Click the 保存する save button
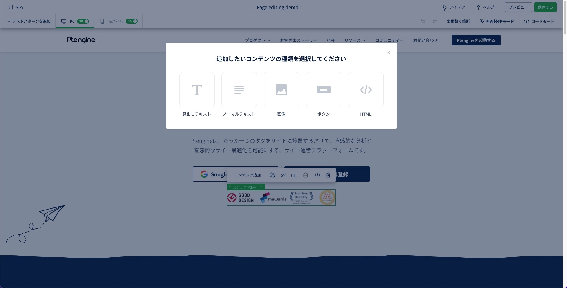The height and width of the screenshot is (288, 567). point(545,7)
